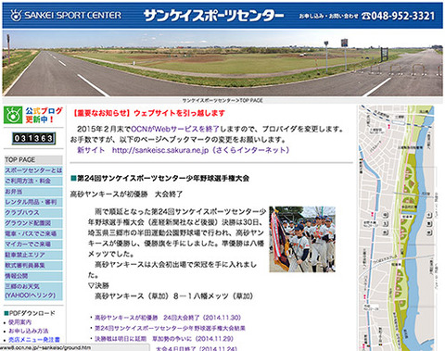Click the red 重要なお知らせ heading
Screen dimensions: 445x351
pos(148,113)
